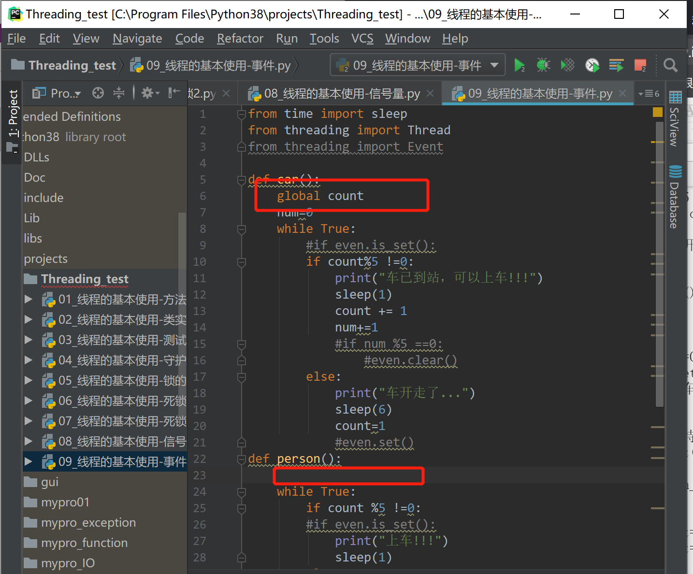The width and height of the screenshot is (693, 574).
Task: Expand 04_线程的基本使用-守护 file node
Action: [x=29, y=360]
